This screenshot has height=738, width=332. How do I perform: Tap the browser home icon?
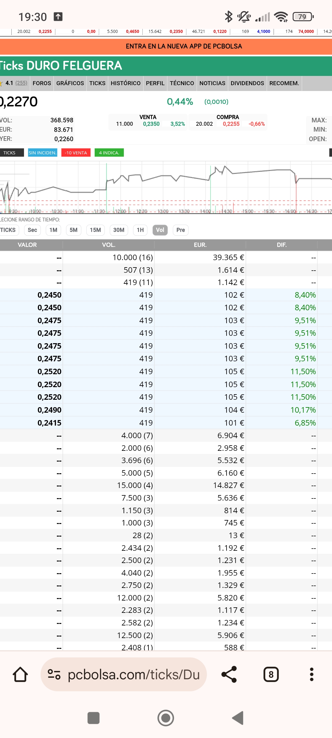click(x=20, y=674)
